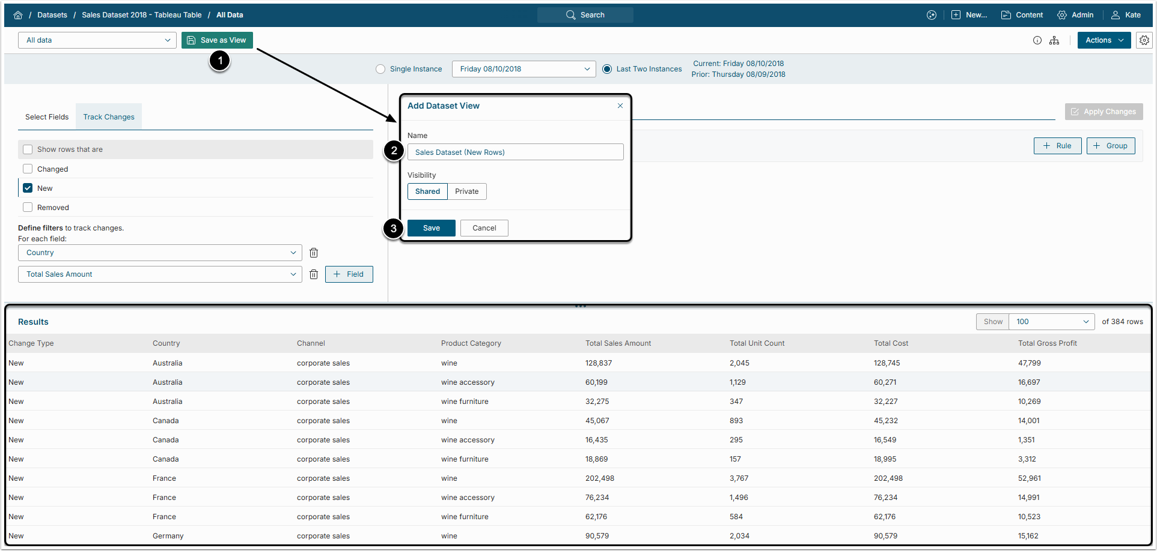This screenshot has width=1157, height=551.
Task: Open the compass icon in top bar
Action: [931, 15]
